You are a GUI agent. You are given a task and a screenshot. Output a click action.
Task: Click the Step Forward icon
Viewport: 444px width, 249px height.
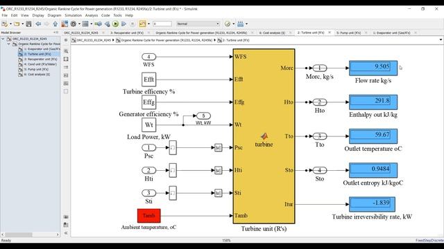(x=123, y=24)
